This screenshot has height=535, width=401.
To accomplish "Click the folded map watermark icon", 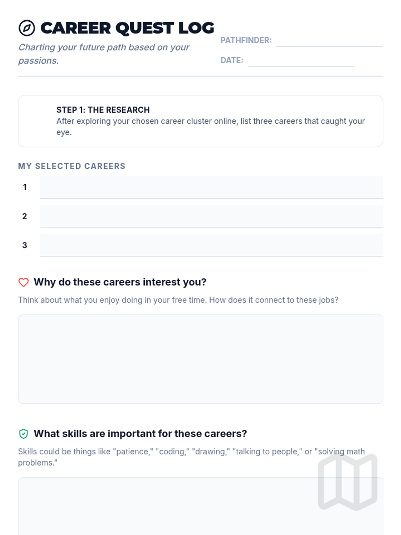I will 348,481.
